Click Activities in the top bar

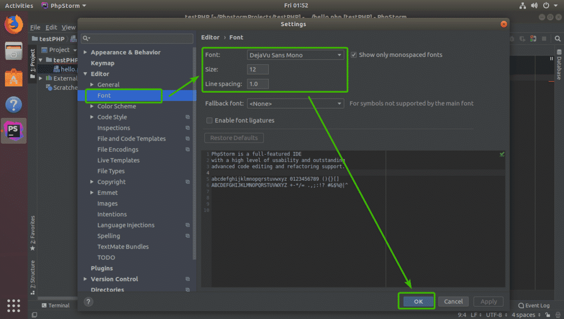(19, 5)
